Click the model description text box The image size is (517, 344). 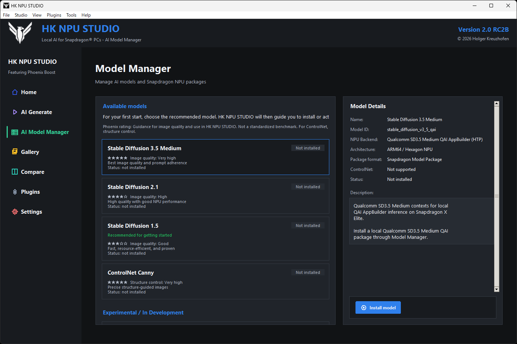pos(421,221)
